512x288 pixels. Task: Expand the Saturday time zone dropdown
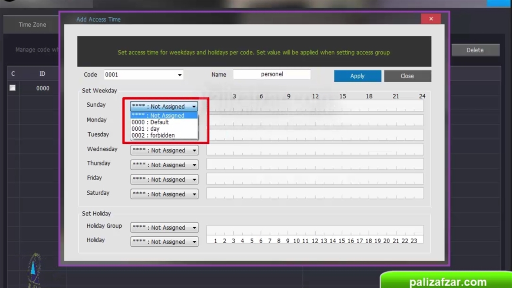coord(194,194)
